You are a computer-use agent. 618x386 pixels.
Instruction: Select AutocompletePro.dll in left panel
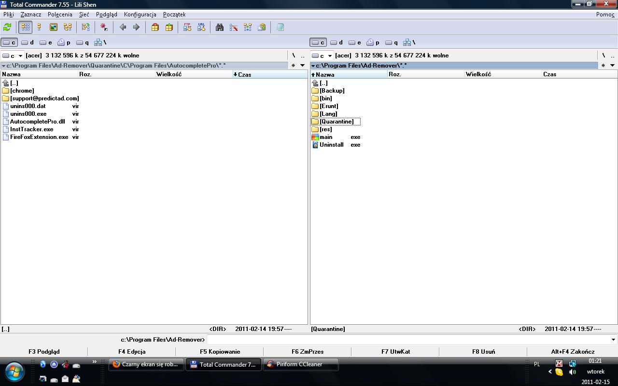point(41,122)
